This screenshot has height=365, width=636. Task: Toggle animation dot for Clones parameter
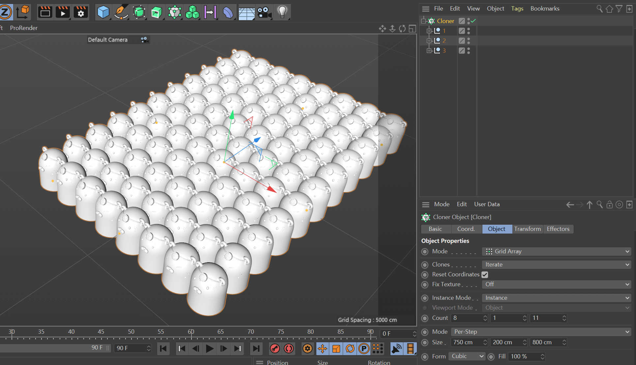click(425, 265)
